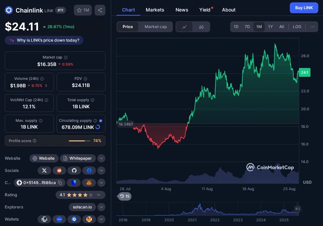The height and width of the screenshot is (226, 323).
Task: Expand the Explorers dropdown chevron
Action: 101,207
